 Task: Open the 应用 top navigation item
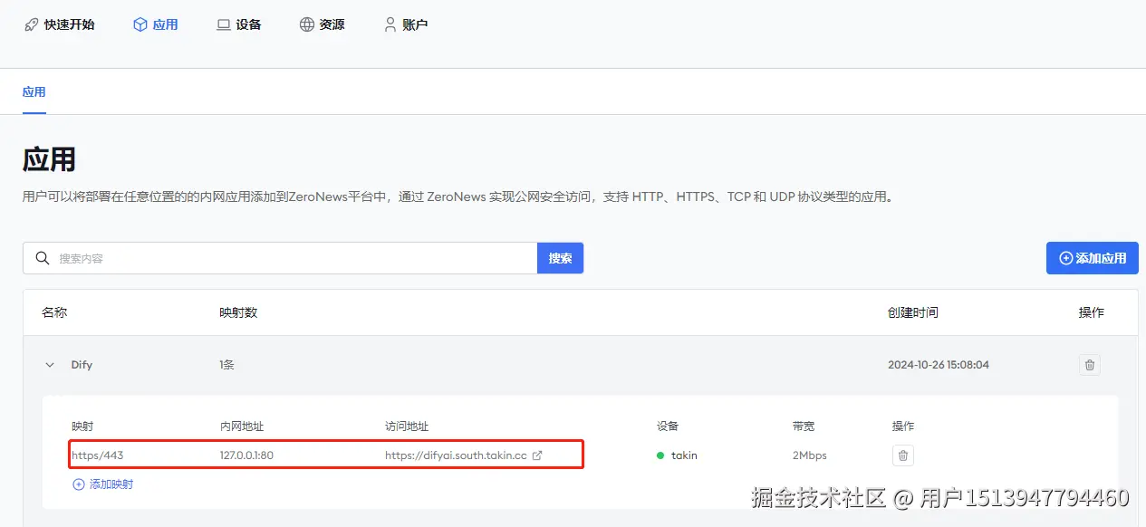tap(156, 24)
